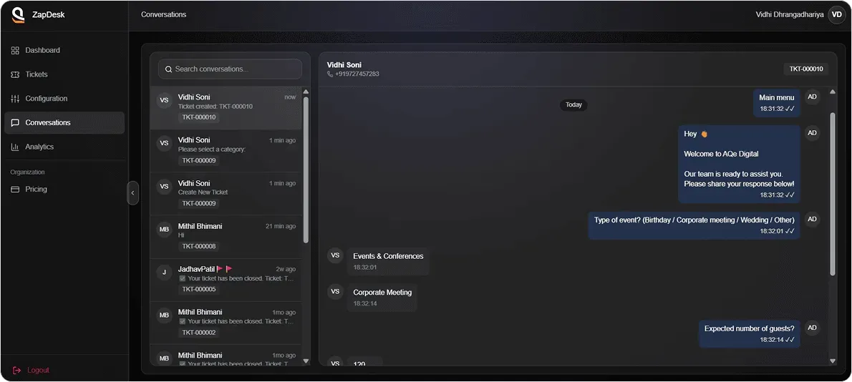Click checkmark icon in JadhavPatil closed ticket preview

[x=183, y=278]
